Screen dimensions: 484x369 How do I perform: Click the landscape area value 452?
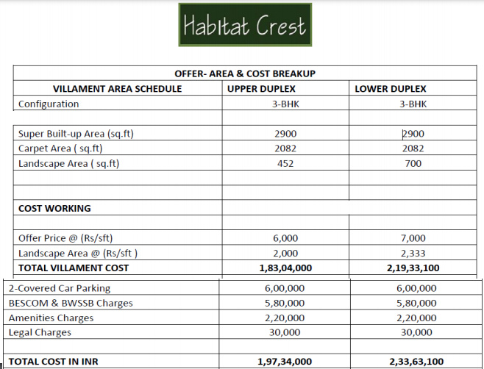point(285,163)
